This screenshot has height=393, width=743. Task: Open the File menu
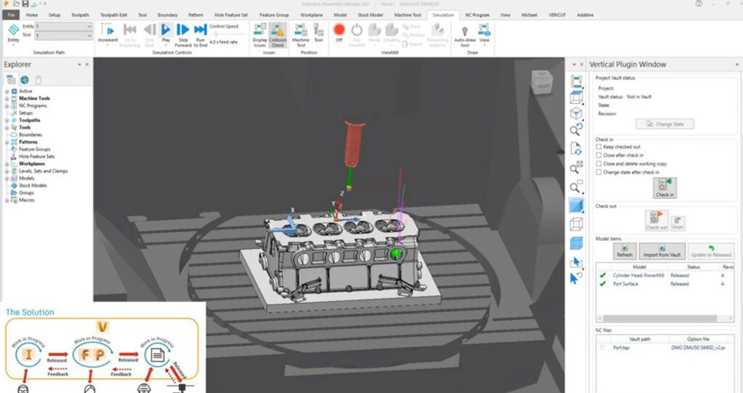click(x=11, y=15)
